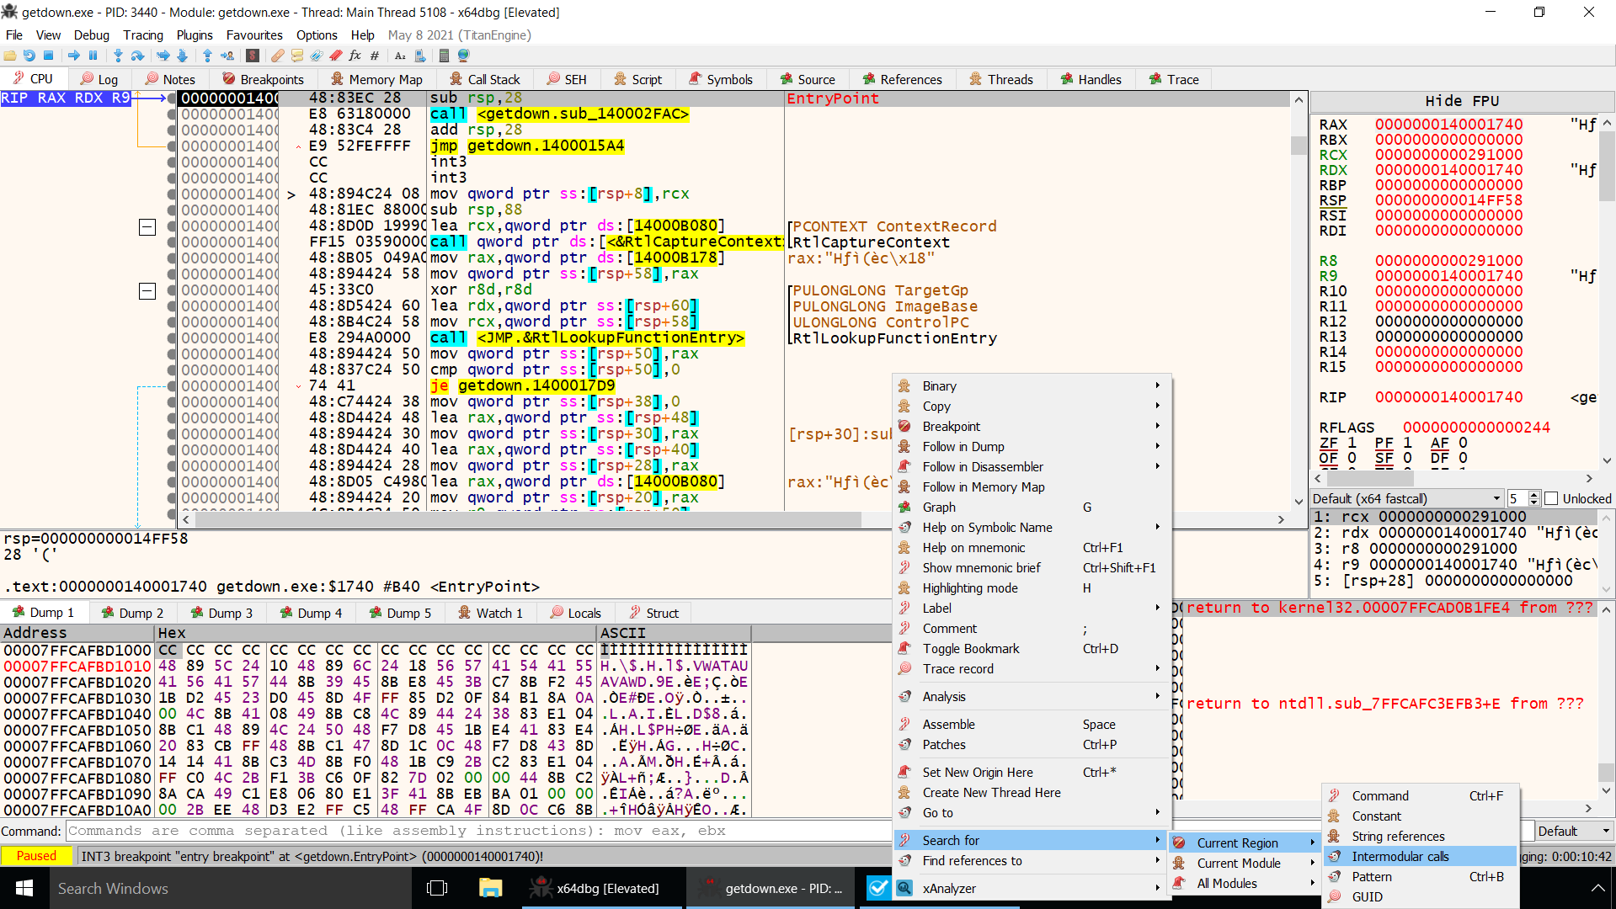The height and width of the screenshot is (909, 1616).
Task: Click the Step into toolbar icon
Action: click(118, 56)
